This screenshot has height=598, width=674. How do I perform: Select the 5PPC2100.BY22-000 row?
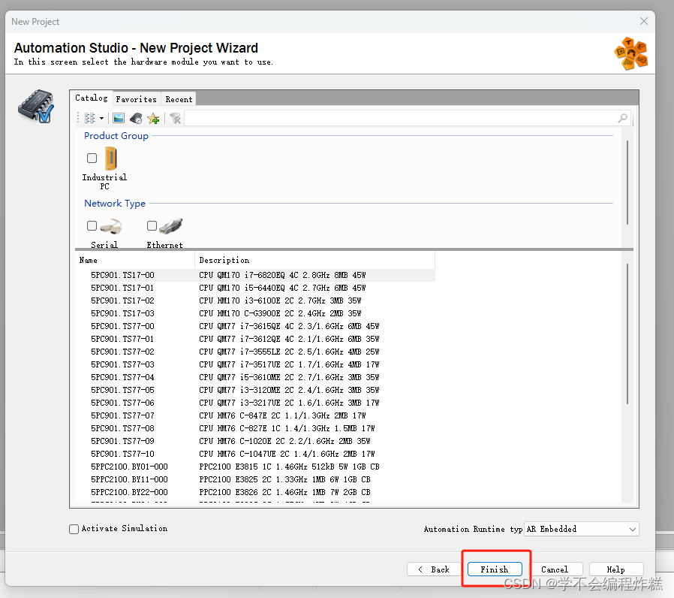(254, 492)
